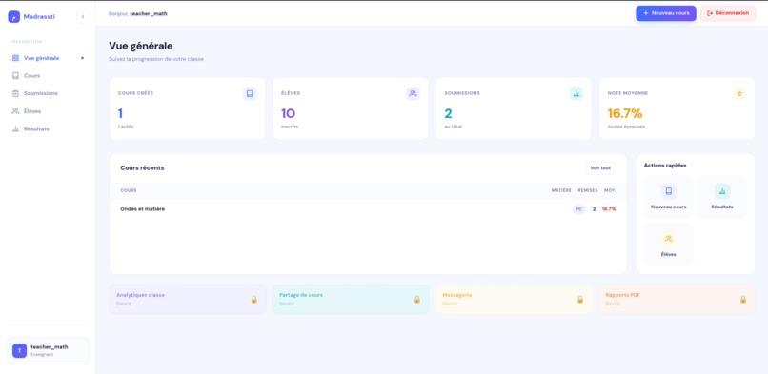
Task: Click the MATIÈRE column header
Action: coord(561,190)
